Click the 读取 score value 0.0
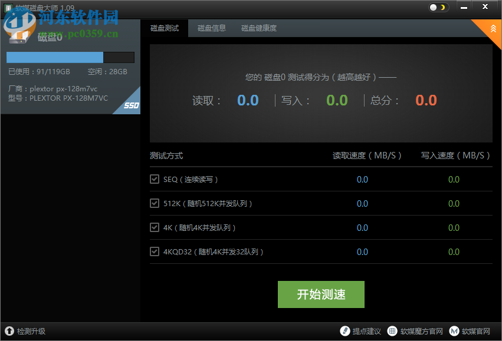Screen dimensions: 502x341 [248, 100]
